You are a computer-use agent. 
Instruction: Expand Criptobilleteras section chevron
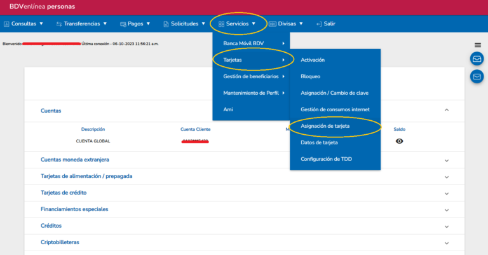click(x=447, y=243)
